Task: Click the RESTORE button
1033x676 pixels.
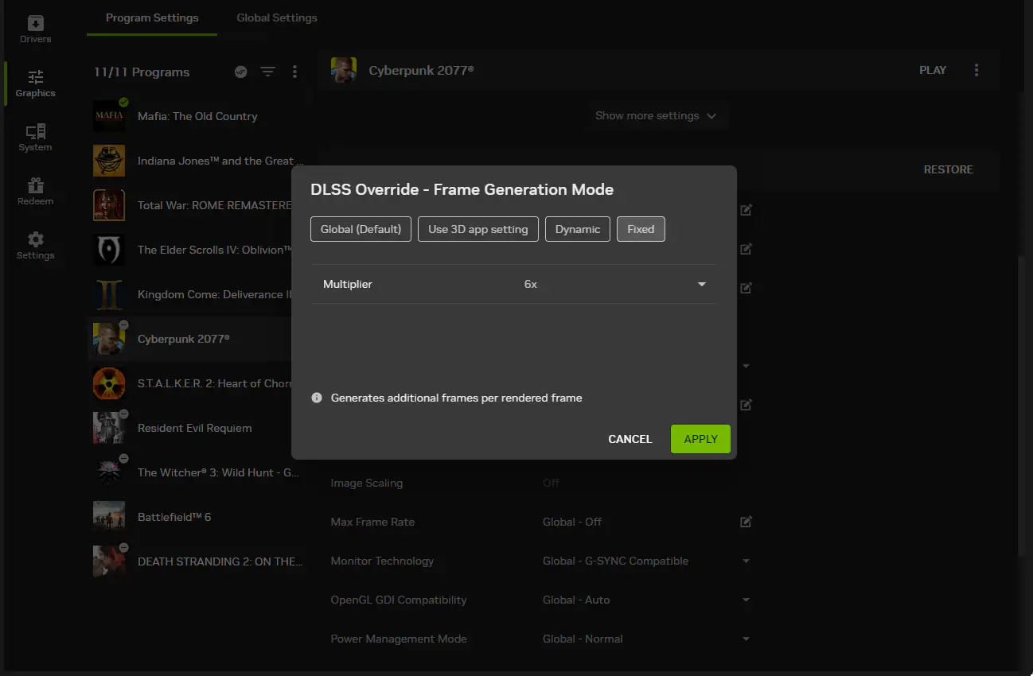Action: pos(949,169)
